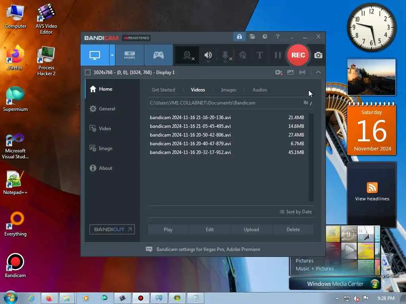The width and height of the screenshot is (406, 304).
Task: Select bandicam 2024-11-16 20-40-47-879.avi
Action: tap(227, 143)
